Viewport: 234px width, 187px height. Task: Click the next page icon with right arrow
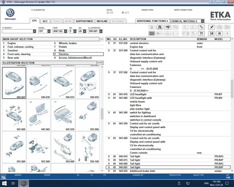coord(227,27)
